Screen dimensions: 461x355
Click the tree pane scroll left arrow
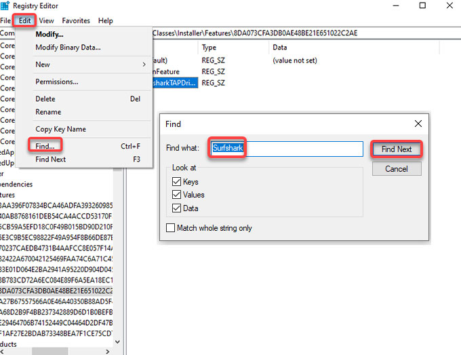[2, 352]
